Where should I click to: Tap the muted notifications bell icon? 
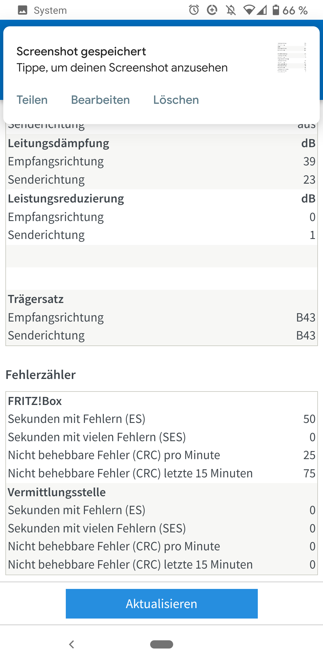231,10
